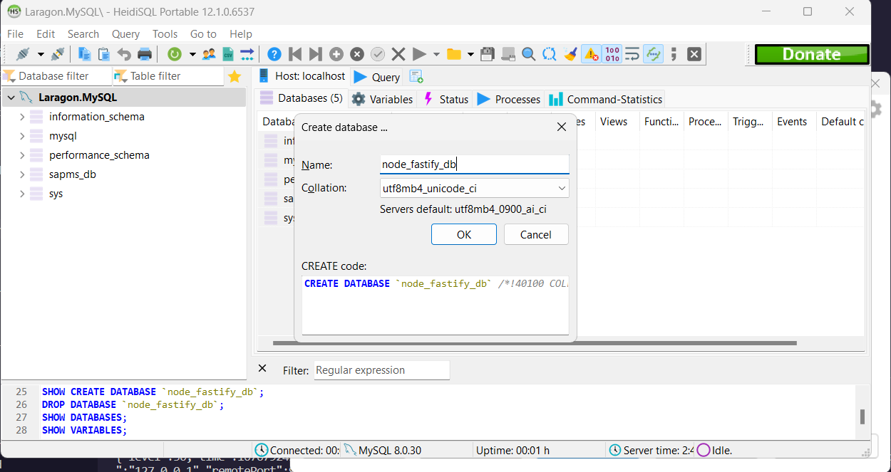Switch to the Status tab

[x=445, y=100]
